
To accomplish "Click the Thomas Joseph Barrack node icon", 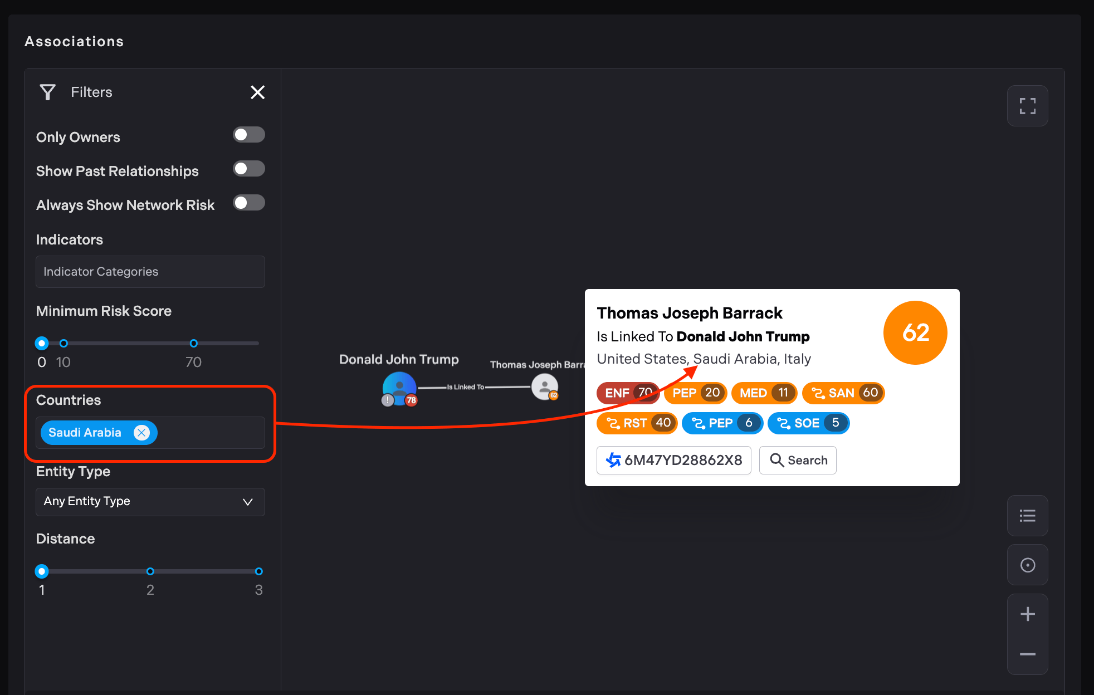I will [544, 386].
